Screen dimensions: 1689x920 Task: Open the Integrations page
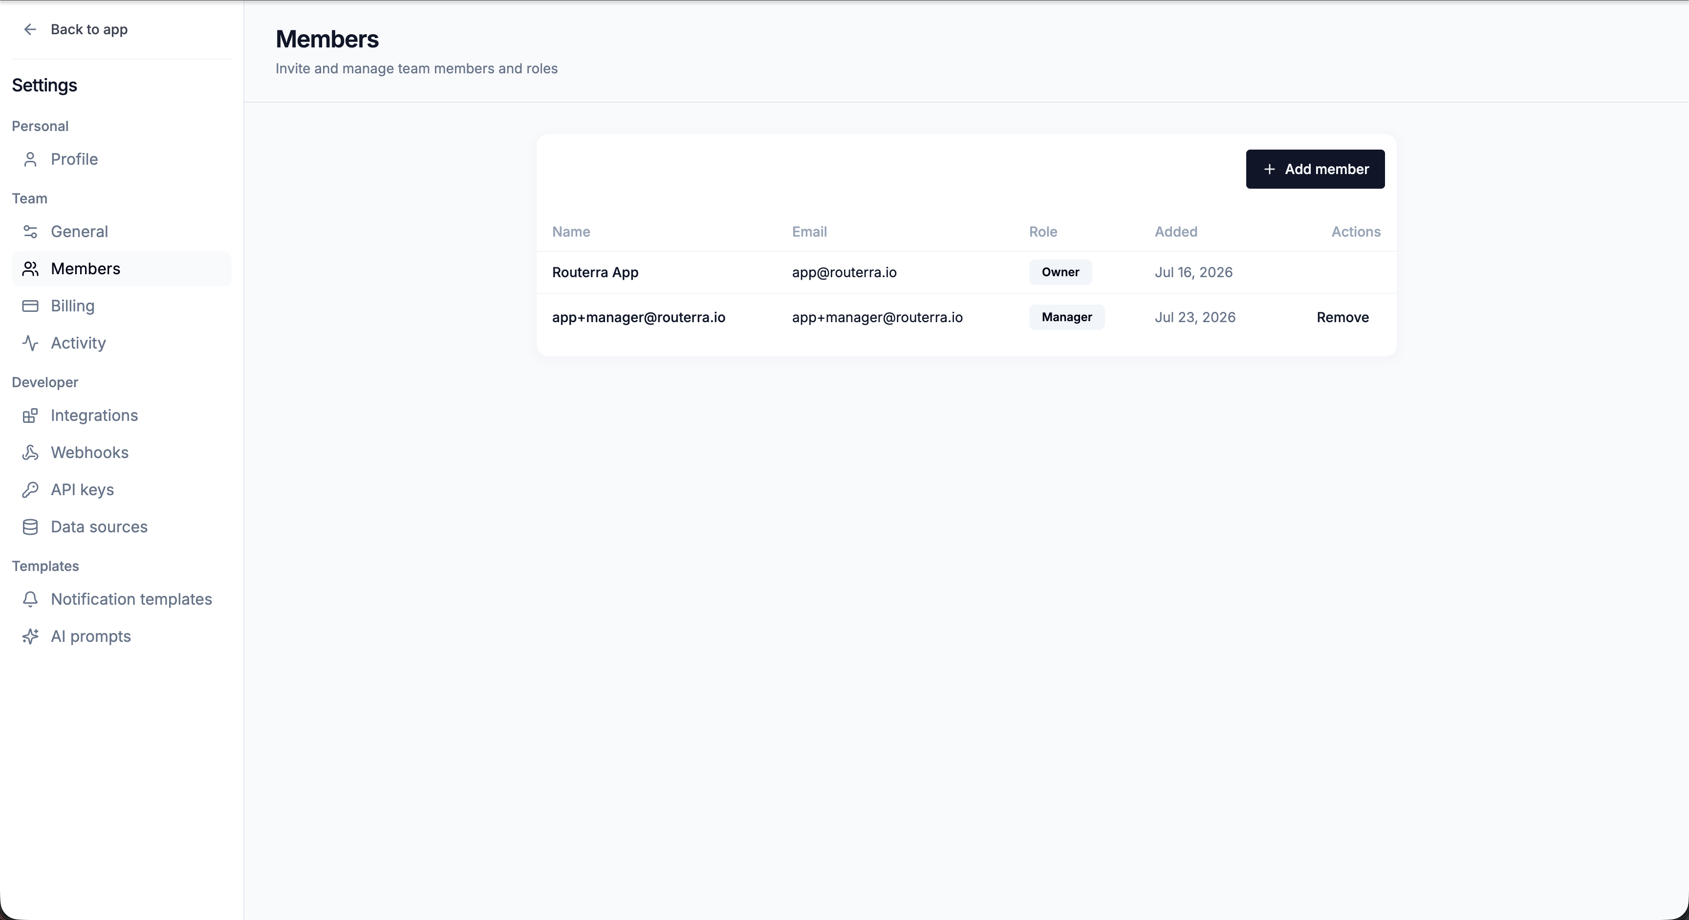coord(121,416)
